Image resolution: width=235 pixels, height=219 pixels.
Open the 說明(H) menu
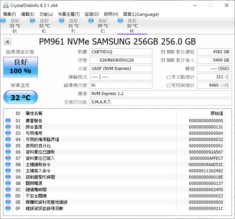[x=111, y=14]
